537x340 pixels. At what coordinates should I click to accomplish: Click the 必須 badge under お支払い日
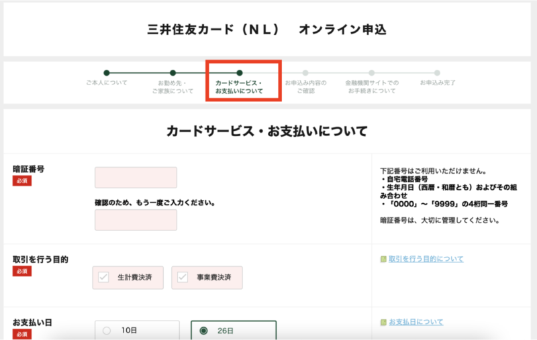point(22,334)
